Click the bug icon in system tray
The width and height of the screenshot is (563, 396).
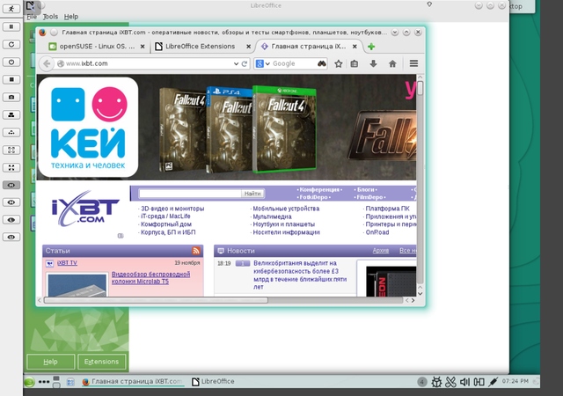pos(436,382)
